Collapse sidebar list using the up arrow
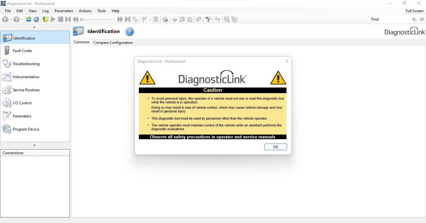 pyautogui.click(x=35, y=27)
